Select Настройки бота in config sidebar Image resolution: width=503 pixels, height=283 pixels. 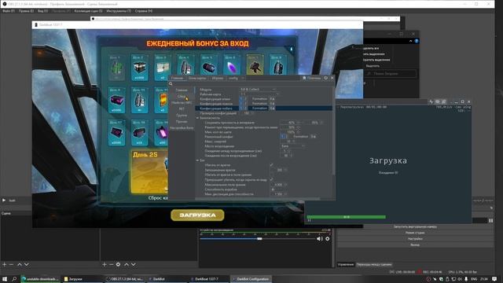click(x=182, y=127)
